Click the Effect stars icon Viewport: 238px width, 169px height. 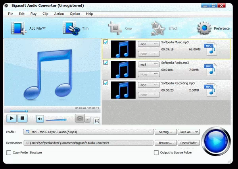[x=158, y=28]
